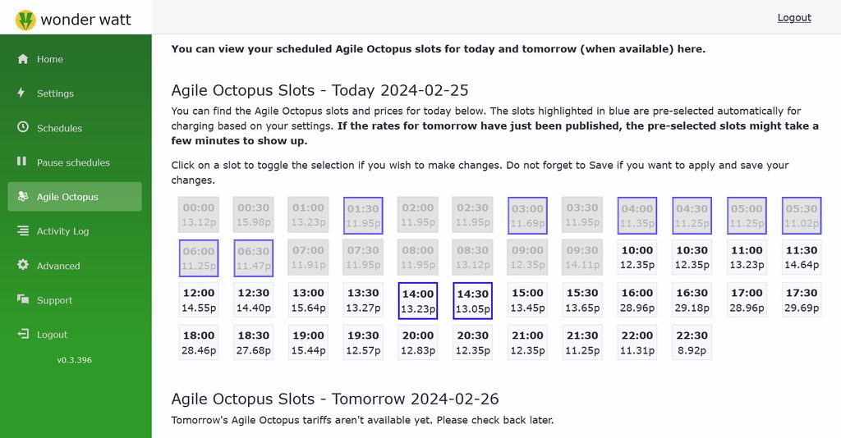Deselect the 14:00 charging slot
This screenshot has width=841, height=438.
pyautogui.click(x=418, y=301)
